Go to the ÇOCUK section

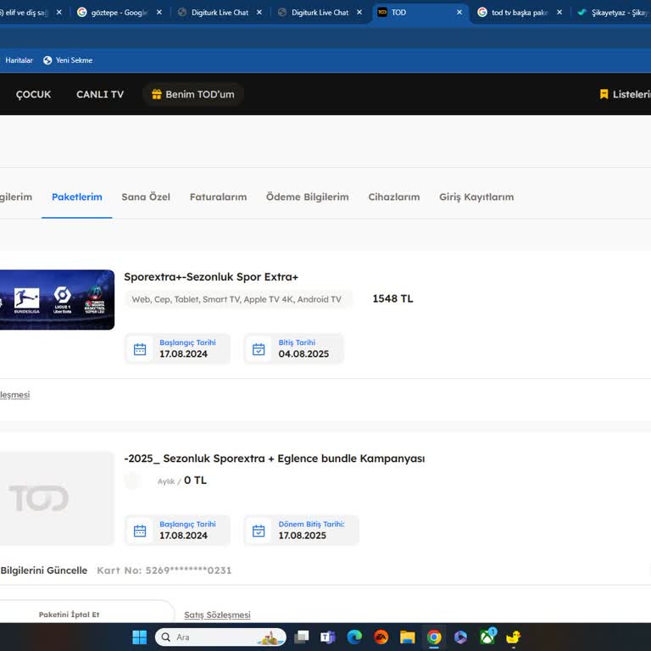pyautogui.click(x=33, y=94)
